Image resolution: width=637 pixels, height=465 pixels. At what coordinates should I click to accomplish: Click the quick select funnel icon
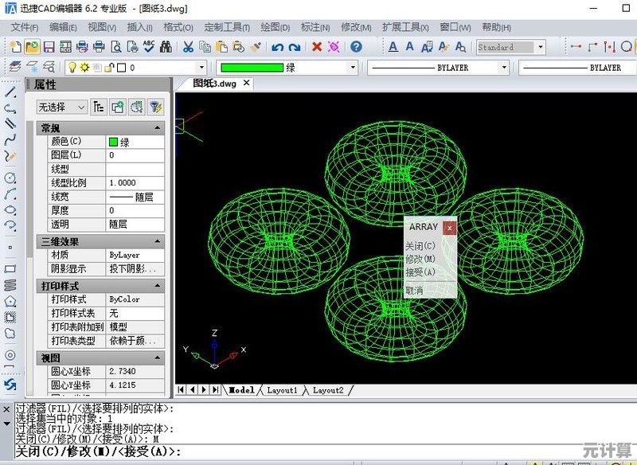coord(156,107)
